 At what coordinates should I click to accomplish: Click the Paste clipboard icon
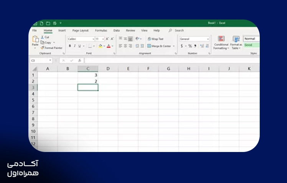[35, 39]
